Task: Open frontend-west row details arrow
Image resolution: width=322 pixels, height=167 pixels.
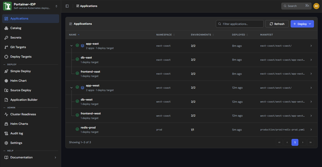Action: (311, 116)
